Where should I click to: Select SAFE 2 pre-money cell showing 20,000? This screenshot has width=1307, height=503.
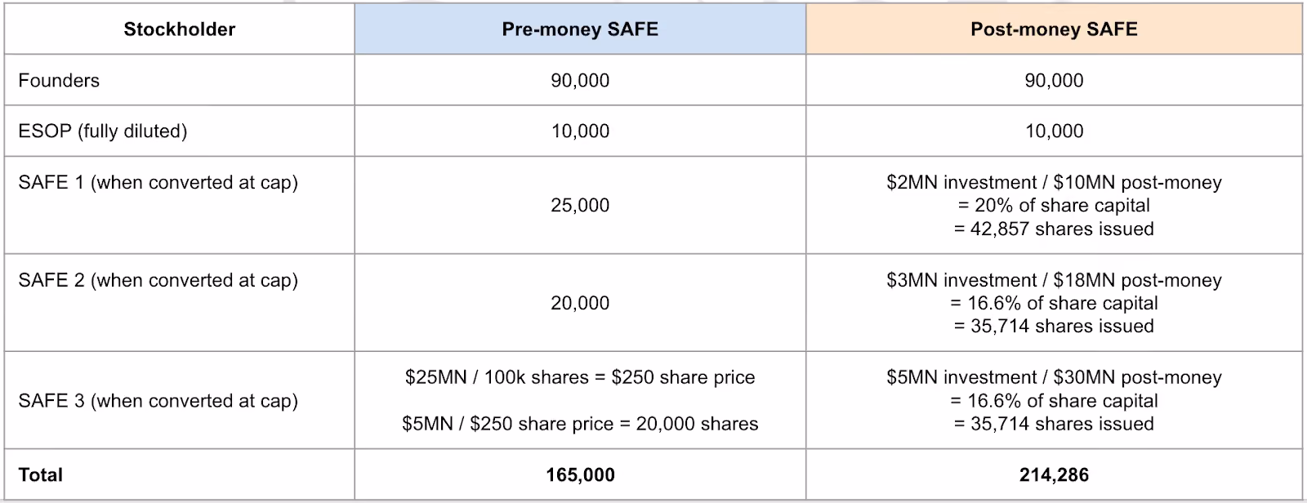tap(580, 303)
